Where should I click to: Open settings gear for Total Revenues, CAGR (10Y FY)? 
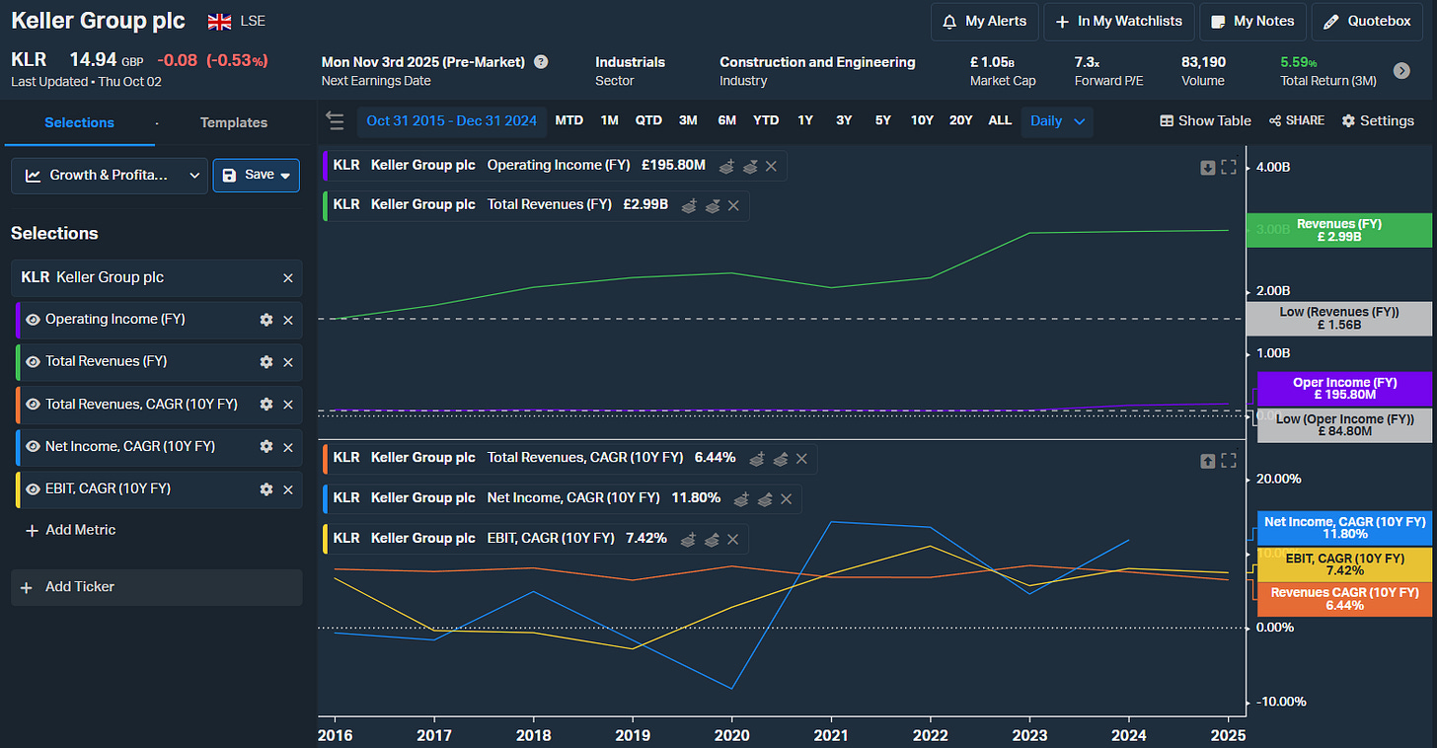pyautogui.click(x=265, y=405)
